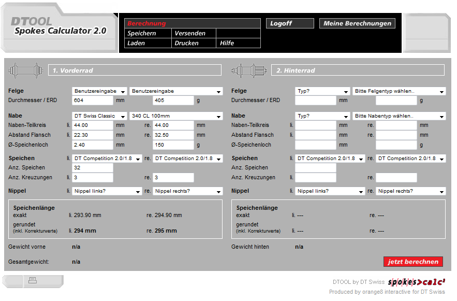Open the Speichern menu item
This screenshot has height=301, width=457.
coord(142,33)
